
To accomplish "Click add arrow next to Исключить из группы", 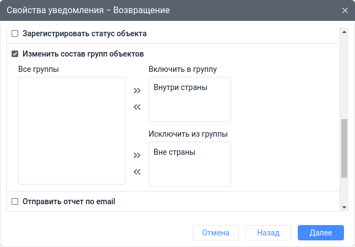I will pyautogui.click(x=137, y=155).
